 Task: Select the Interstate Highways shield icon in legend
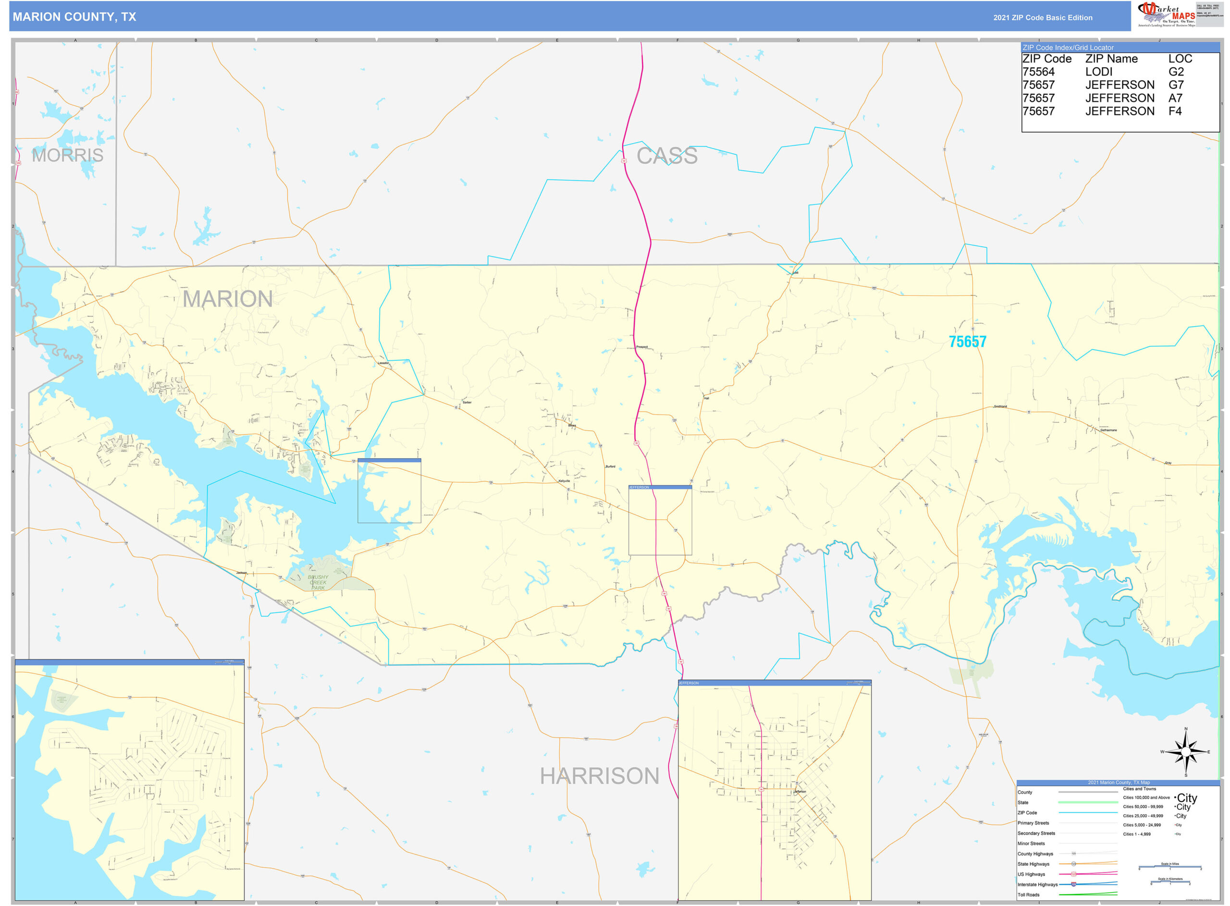1074,884
